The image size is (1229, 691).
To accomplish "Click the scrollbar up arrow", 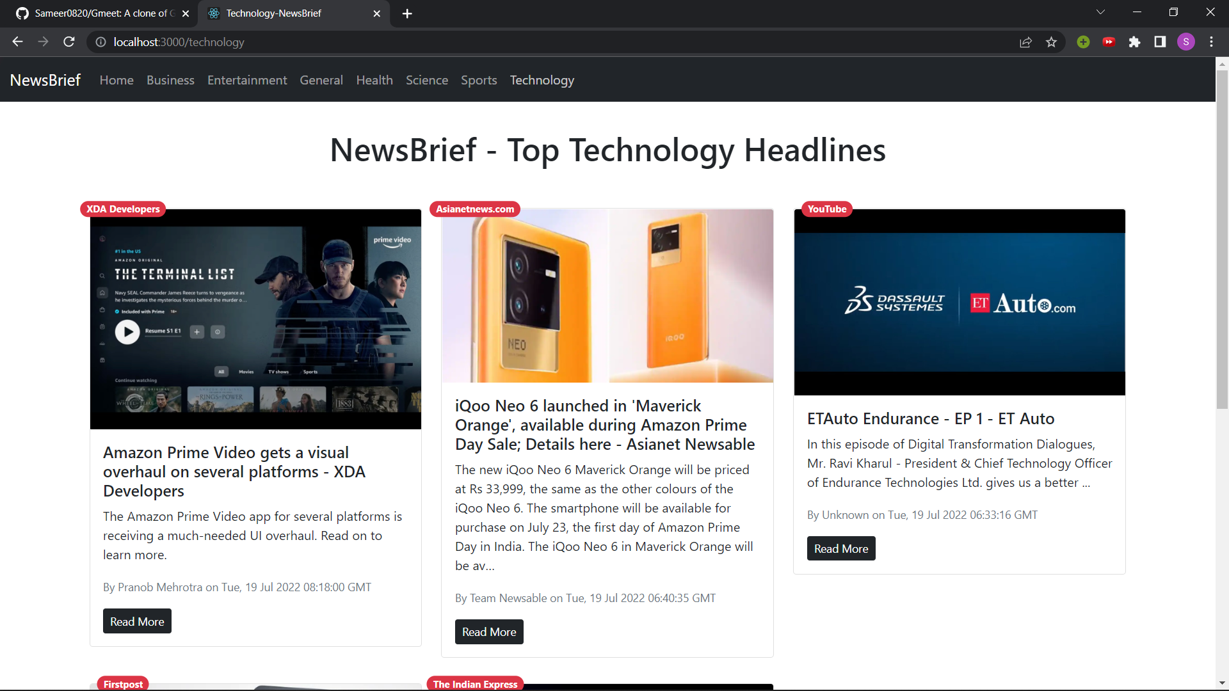I will (x=1222, y=63).
